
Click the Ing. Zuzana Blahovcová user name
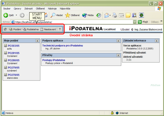148,30
